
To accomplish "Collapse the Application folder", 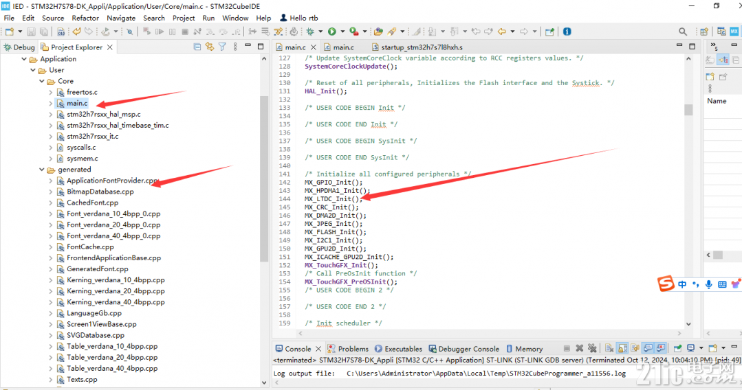I will [24, 59].
